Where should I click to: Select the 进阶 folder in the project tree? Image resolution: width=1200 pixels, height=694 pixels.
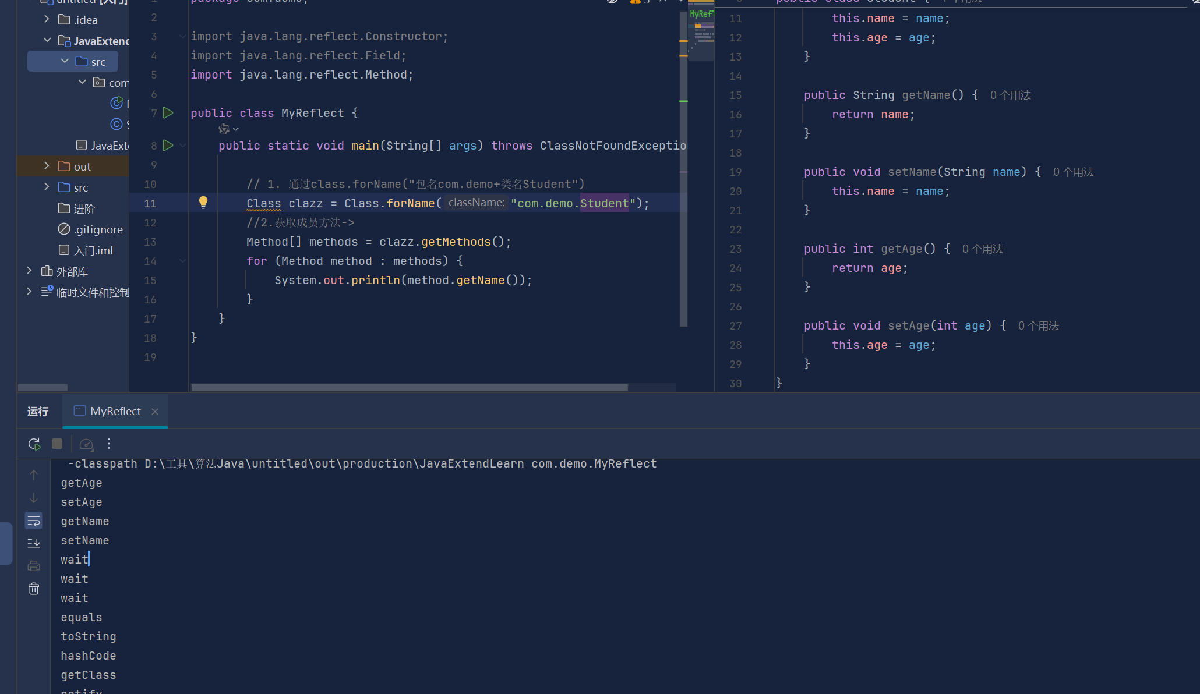(x=76, y=208)
